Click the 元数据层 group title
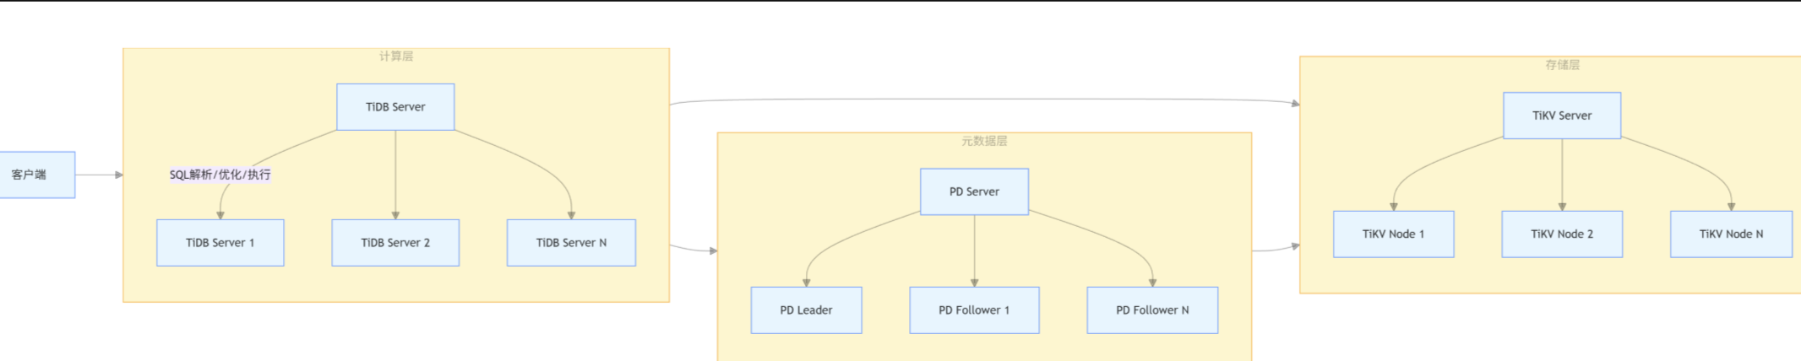1801x361 pixels. point(984,141)
